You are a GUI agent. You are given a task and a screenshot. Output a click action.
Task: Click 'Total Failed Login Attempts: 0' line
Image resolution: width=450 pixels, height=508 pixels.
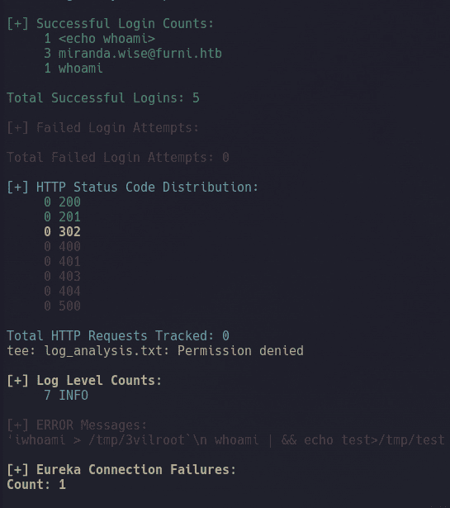click(x=118, y=158)
